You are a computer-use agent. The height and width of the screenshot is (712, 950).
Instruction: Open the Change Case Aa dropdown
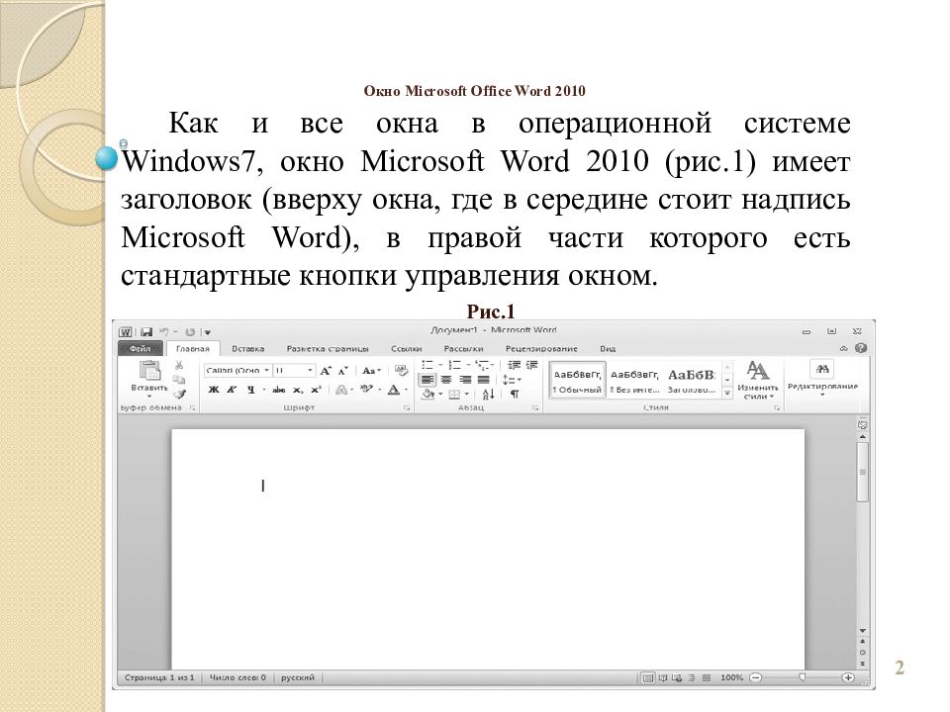(x=371, y=371)
